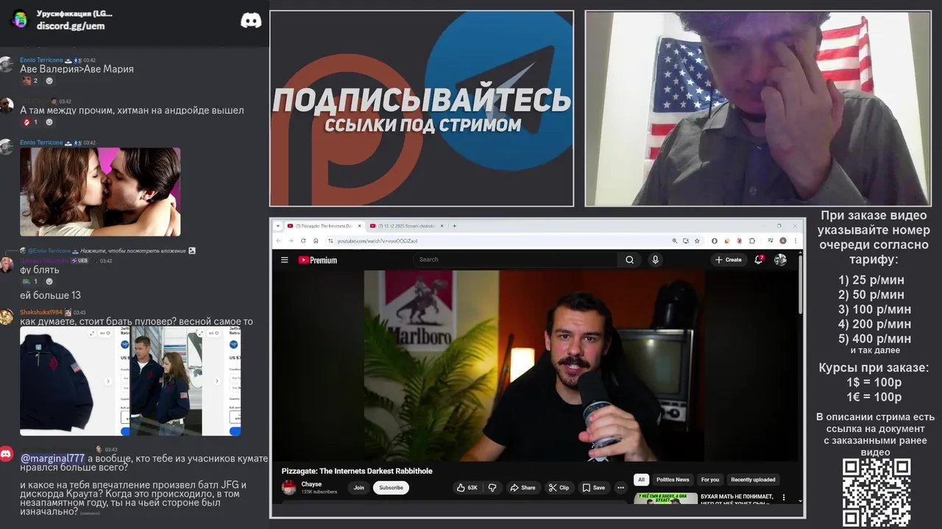Click the Create button
Viewport: 942px width, 529px height.
tap(728, 259)
